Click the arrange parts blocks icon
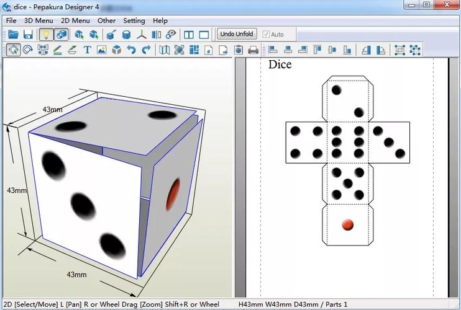The image size is (461, 310). point(194,50)
